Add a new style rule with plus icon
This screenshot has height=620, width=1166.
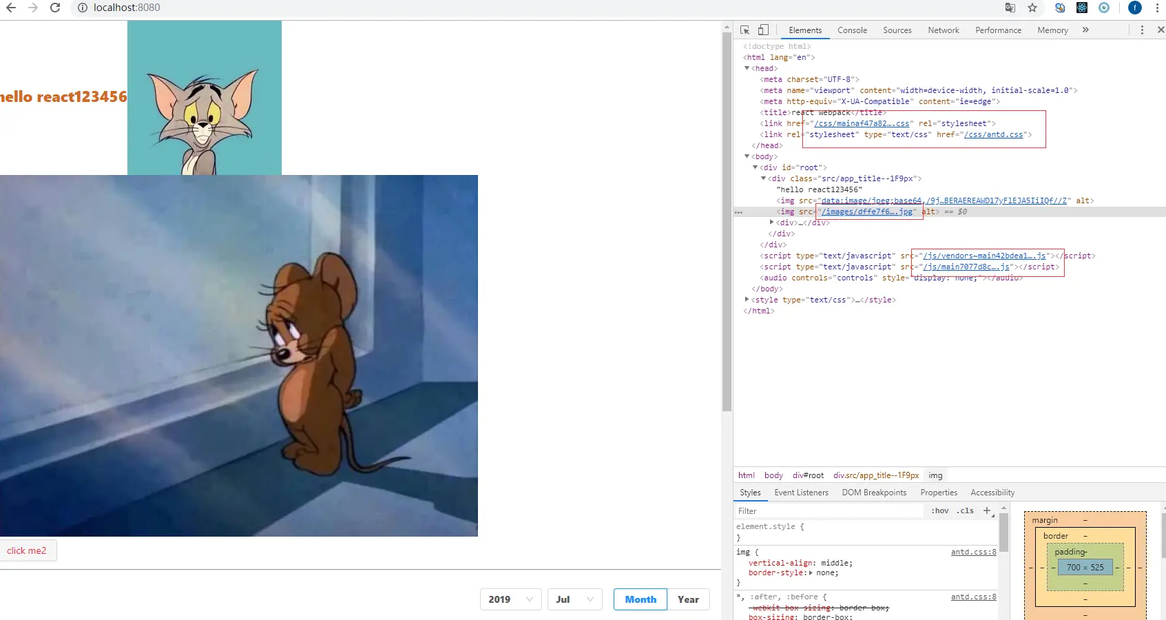[987, 510]
